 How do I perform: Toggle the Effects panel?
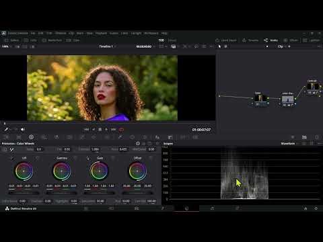pyautogui.click(x=291, y=40)
